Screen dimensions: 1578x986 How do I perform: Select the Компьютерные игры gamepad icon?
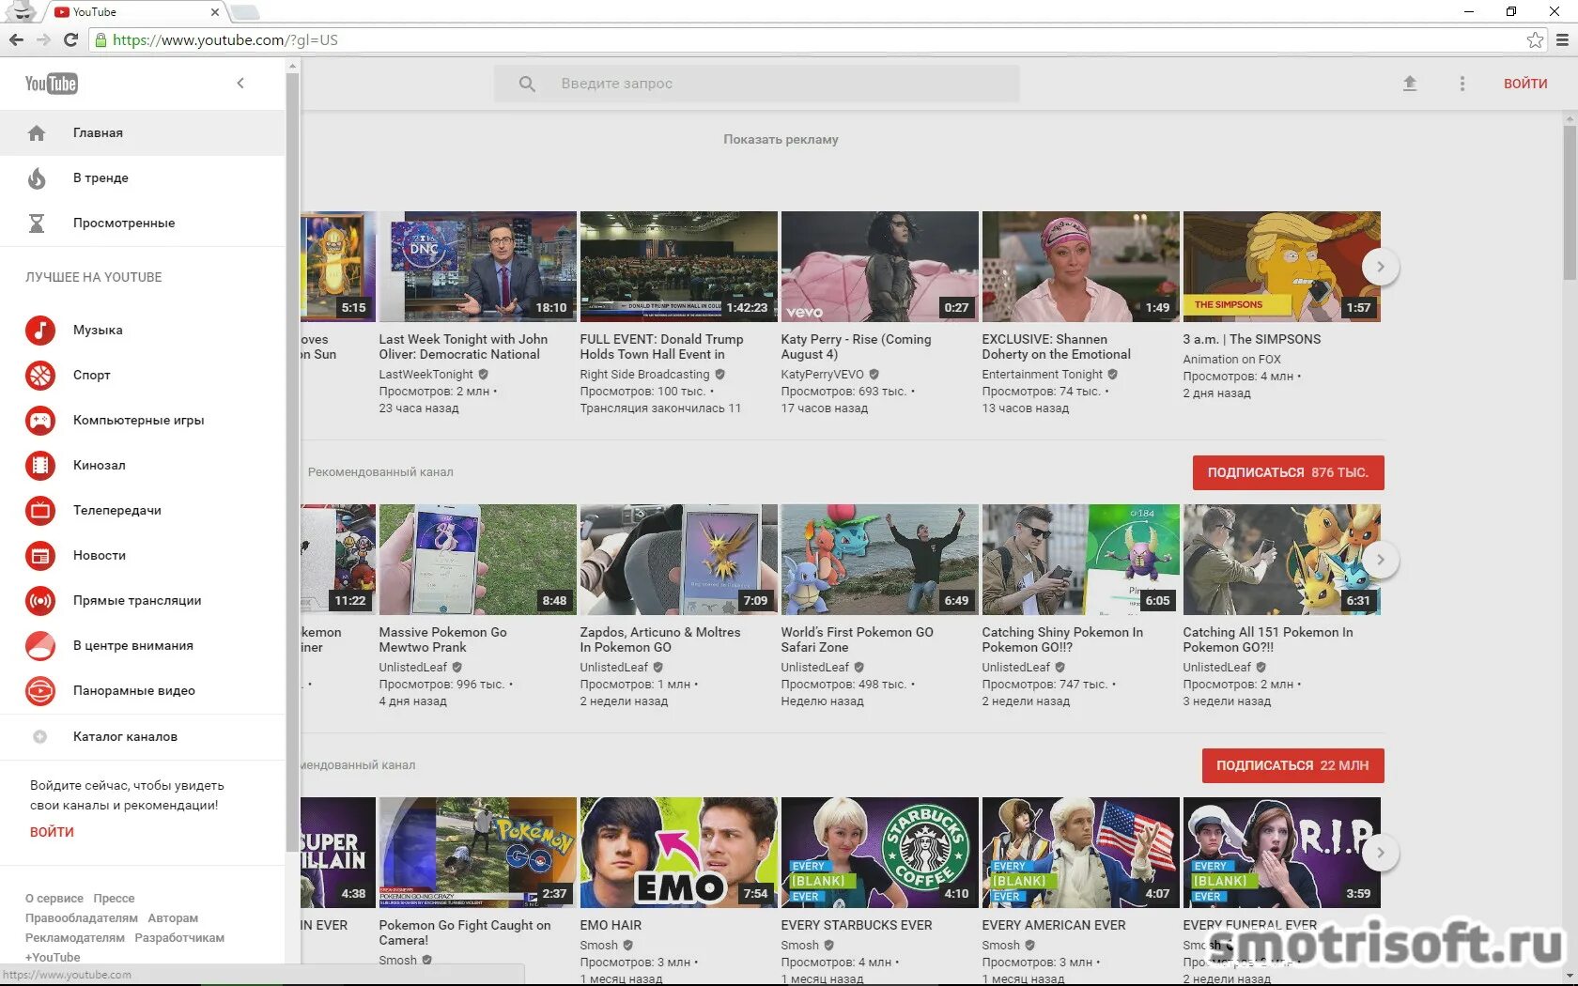coord(39,420)
